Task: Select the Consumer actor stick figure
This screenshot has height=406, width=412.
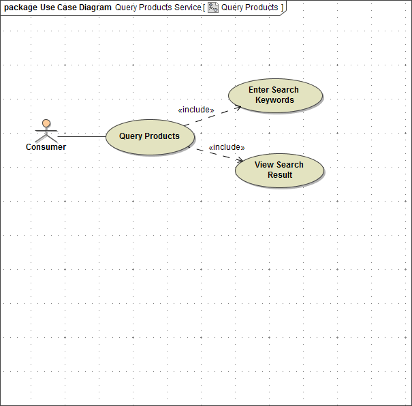Action: tap(46, 131)
